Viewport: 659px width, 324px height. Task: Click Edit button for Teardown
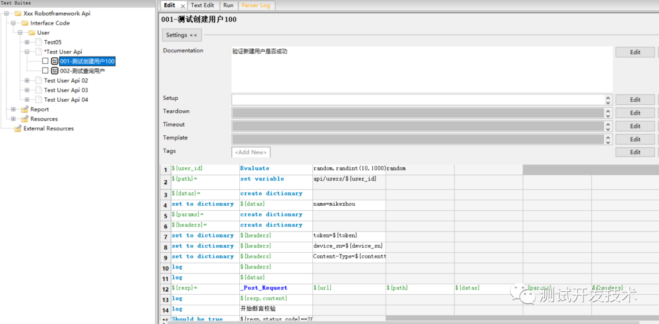tap(635, 113)
